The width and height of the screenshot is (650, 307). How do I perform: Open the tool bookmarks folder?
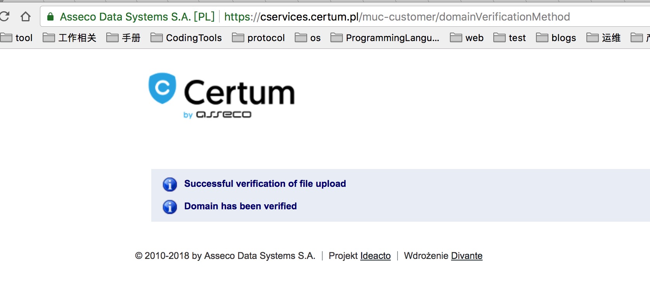17,38
